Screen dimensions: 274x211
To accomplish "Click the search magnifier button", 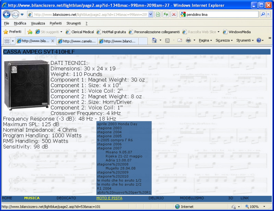I will (263, 14).
